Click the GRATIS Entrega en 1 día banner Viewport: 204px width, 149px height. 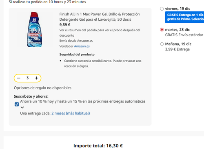coord(184,17)
